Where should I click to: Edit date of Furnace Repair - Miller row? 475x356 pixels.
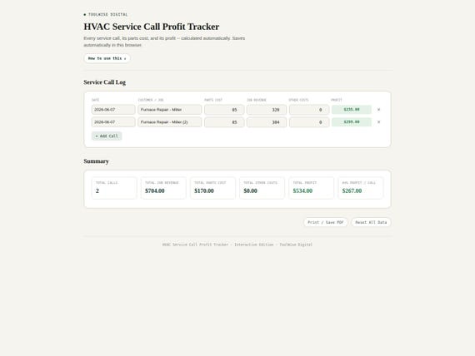[113, 110]
